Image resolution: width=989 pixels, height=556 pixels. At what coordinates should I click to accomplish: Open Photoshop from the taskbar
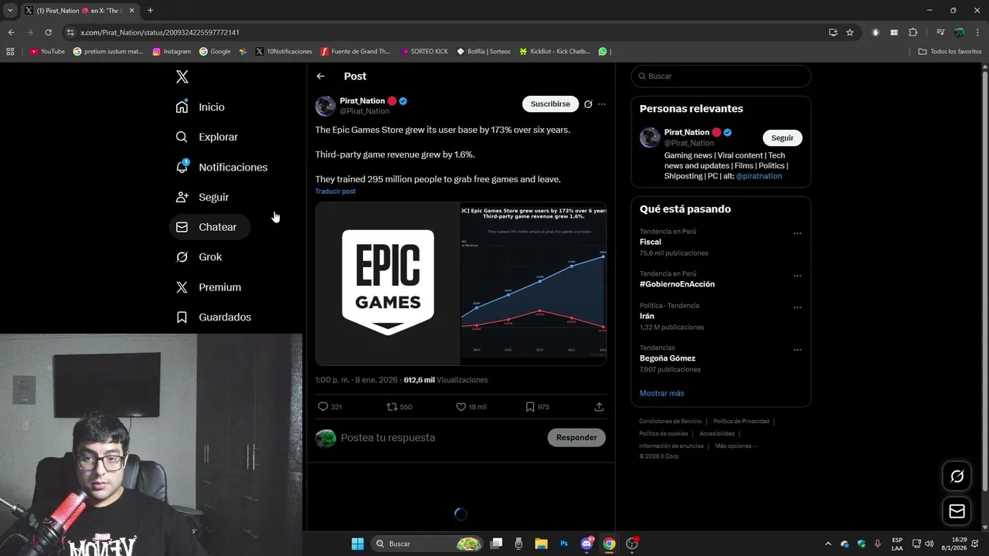[564, 544]
